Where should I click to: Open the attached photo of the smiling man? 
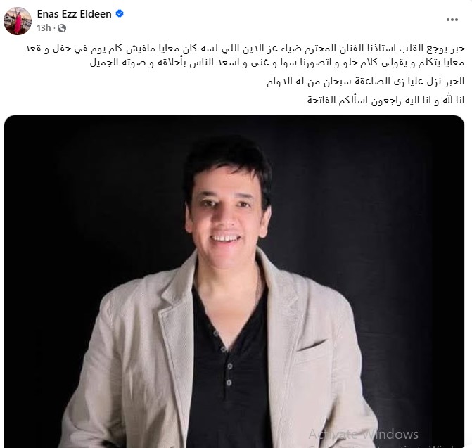pyautogui.click(x=234, y=281)
